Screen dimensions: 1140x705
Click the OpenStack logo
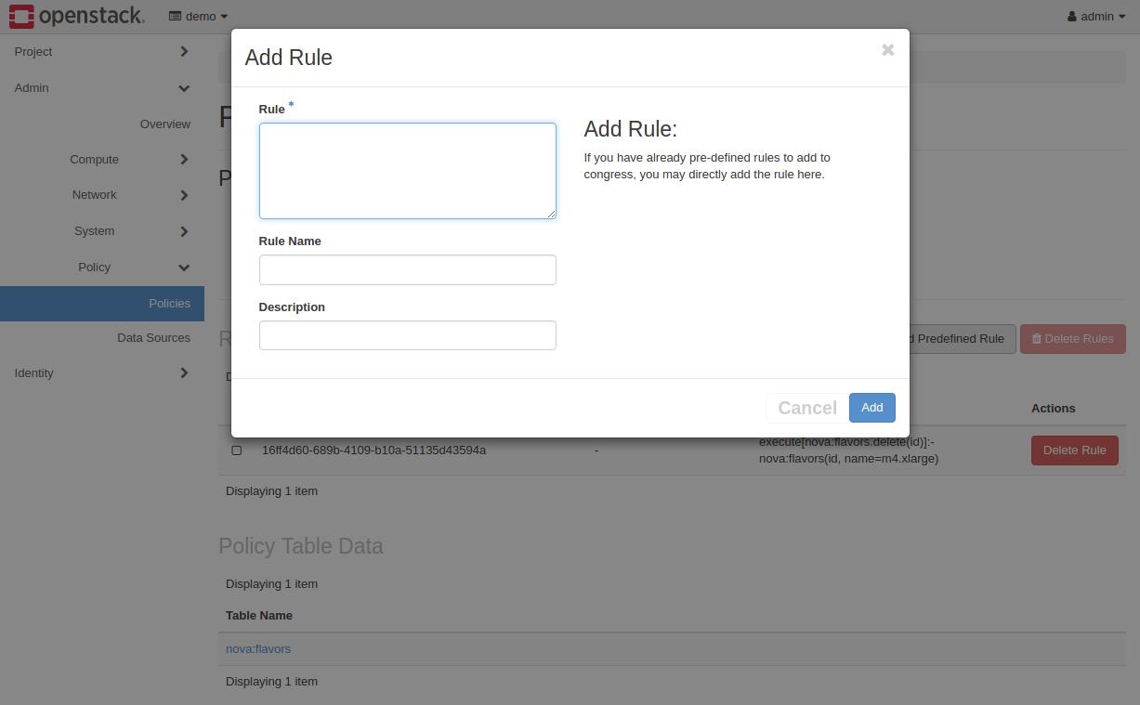tap(77, 16)
